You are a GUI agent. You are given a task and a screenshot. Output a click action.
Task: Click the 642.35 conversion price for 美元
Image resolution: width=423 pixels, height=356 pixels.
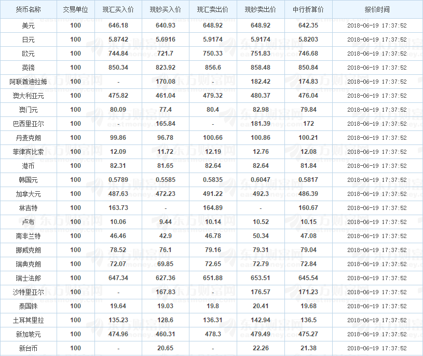point(308,25)
